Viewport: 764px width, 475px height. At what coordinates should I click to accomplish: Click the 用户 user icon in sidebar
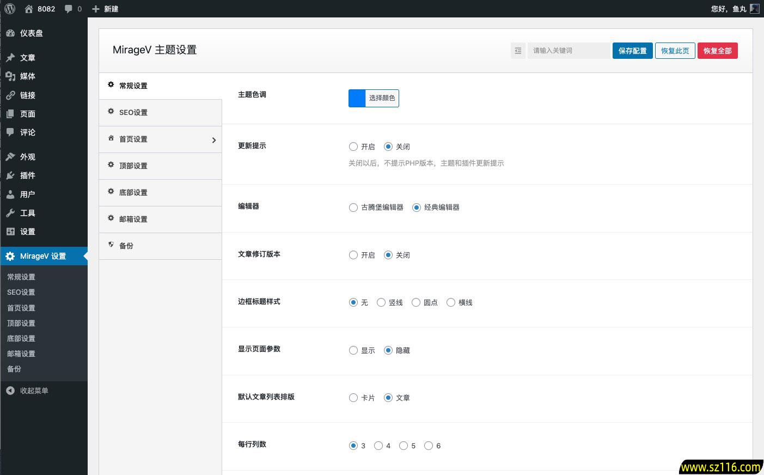click(10, 194)
